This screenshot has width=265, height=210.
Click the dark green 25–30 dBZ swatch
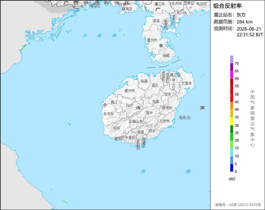[231, 129]
